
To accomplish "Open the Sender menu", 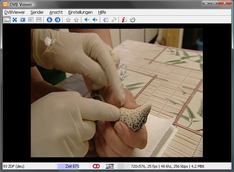I will (37, 12).
